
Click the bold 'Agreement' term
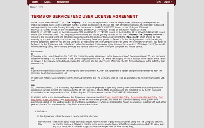coord(132,37)
